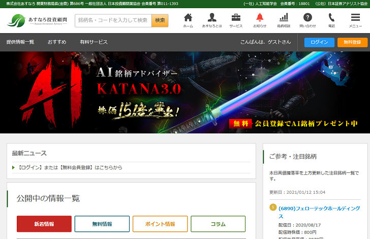Open the AI KATANA3.0 banner
The image size is (370, 239).
[x=185, y=93]
